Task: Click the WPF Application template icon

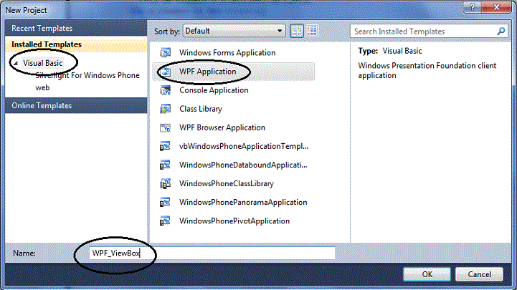Action: [165, 72]
